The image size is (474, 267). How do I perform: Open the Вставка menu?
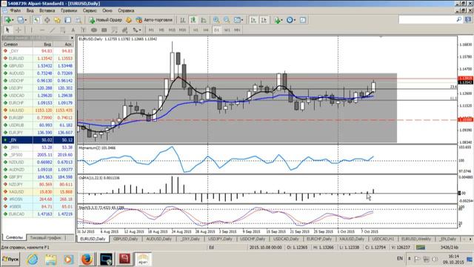point(47,10)
